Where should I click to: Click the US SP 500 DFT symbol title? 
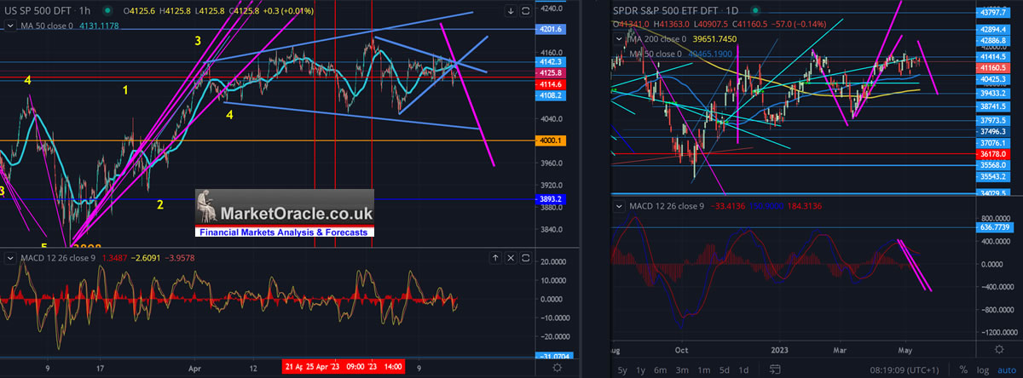click(38, 12)
